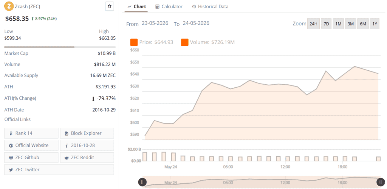Viewport: 387px width, 189px height.
Task: Open the ZEC Twitter link
Action: [59, 169]
